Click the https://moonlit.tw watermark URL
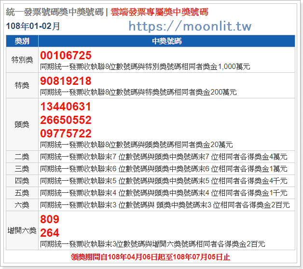Screen dimensions: 303x269 [190, 26]
